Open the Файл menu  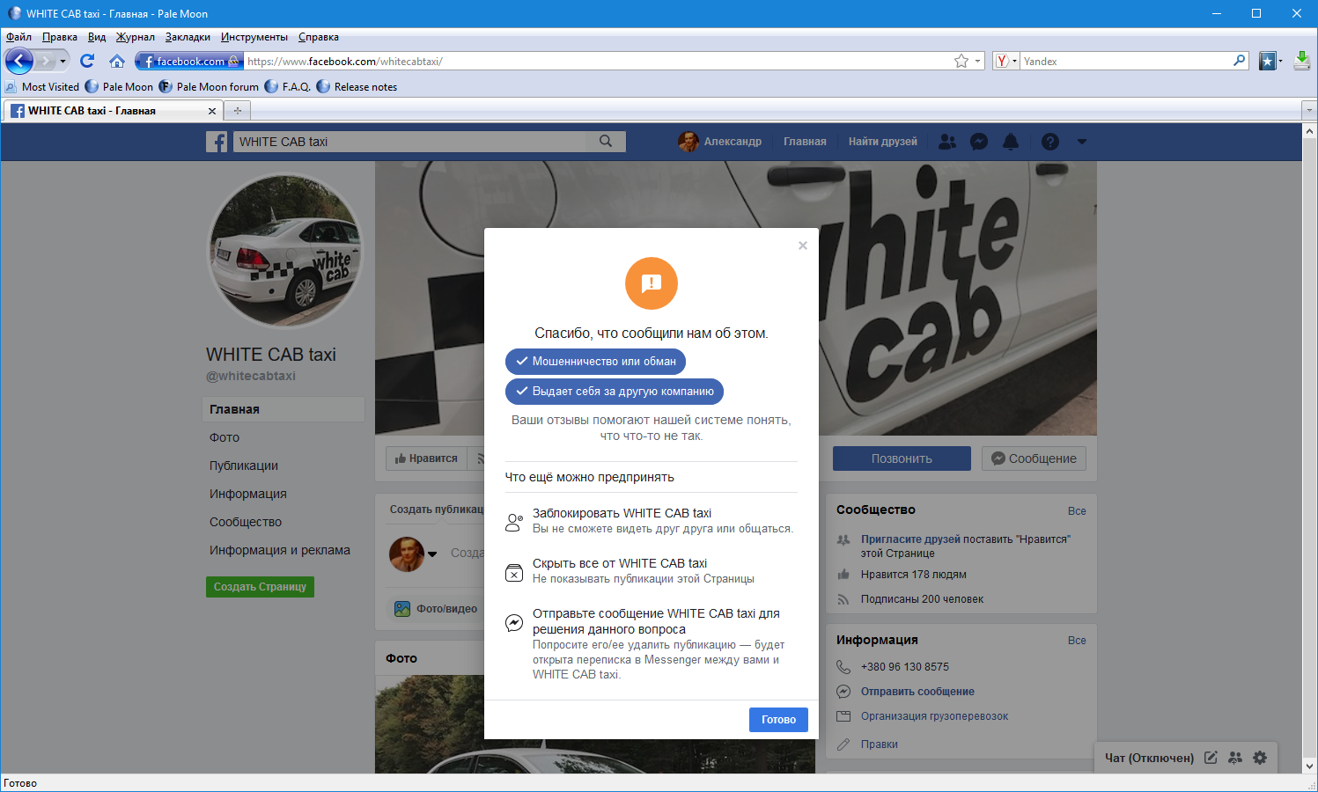18,37
